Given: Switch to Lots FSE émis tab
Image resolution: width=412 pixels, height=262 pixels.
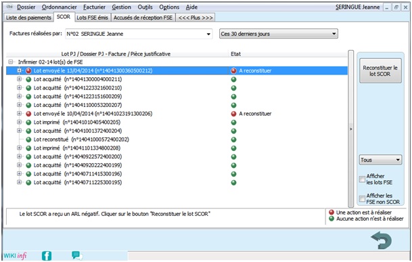Looking at the screenshot, I should (x=92, y=18).
